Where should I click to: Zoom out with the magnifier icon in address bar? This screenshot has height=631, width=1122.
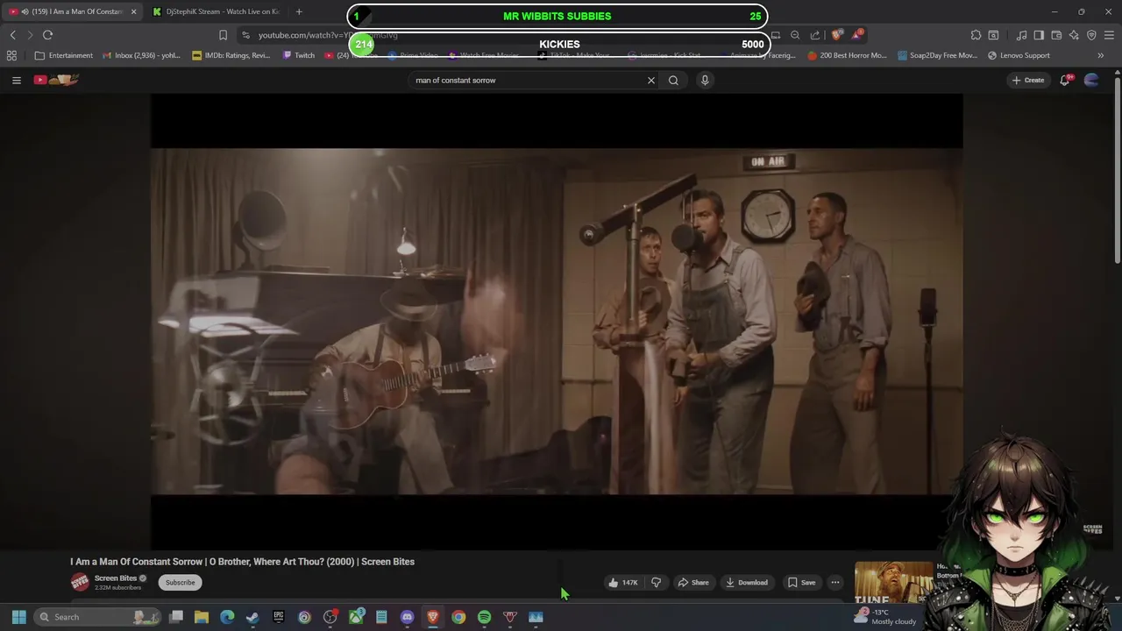click(795, 35)
